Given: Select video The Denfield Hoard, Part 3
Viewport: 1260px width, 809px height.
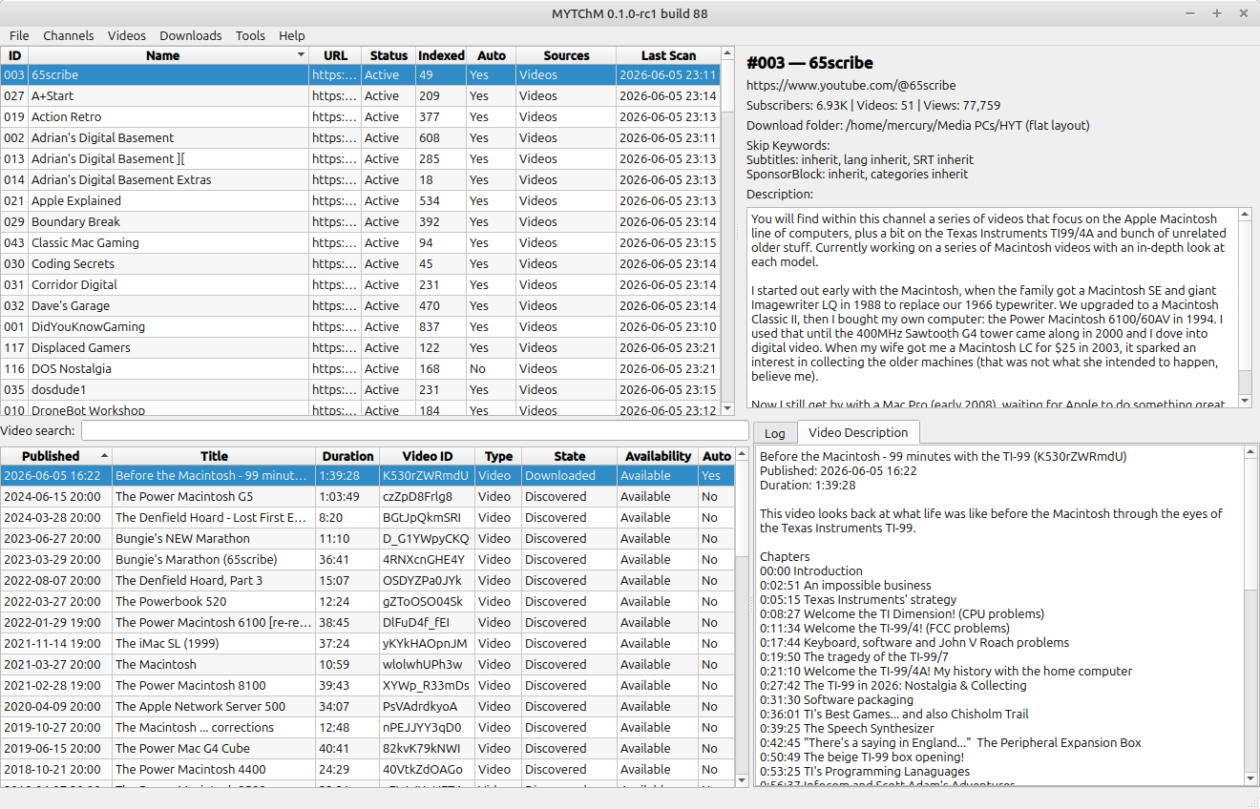Looking at the screenshot, I should click(367, 580).
